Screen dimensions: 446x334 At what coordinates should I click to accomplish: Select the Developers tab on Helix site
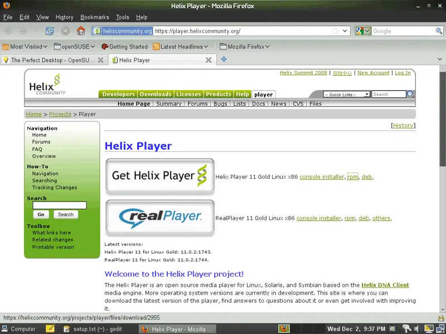pos(118,94)
